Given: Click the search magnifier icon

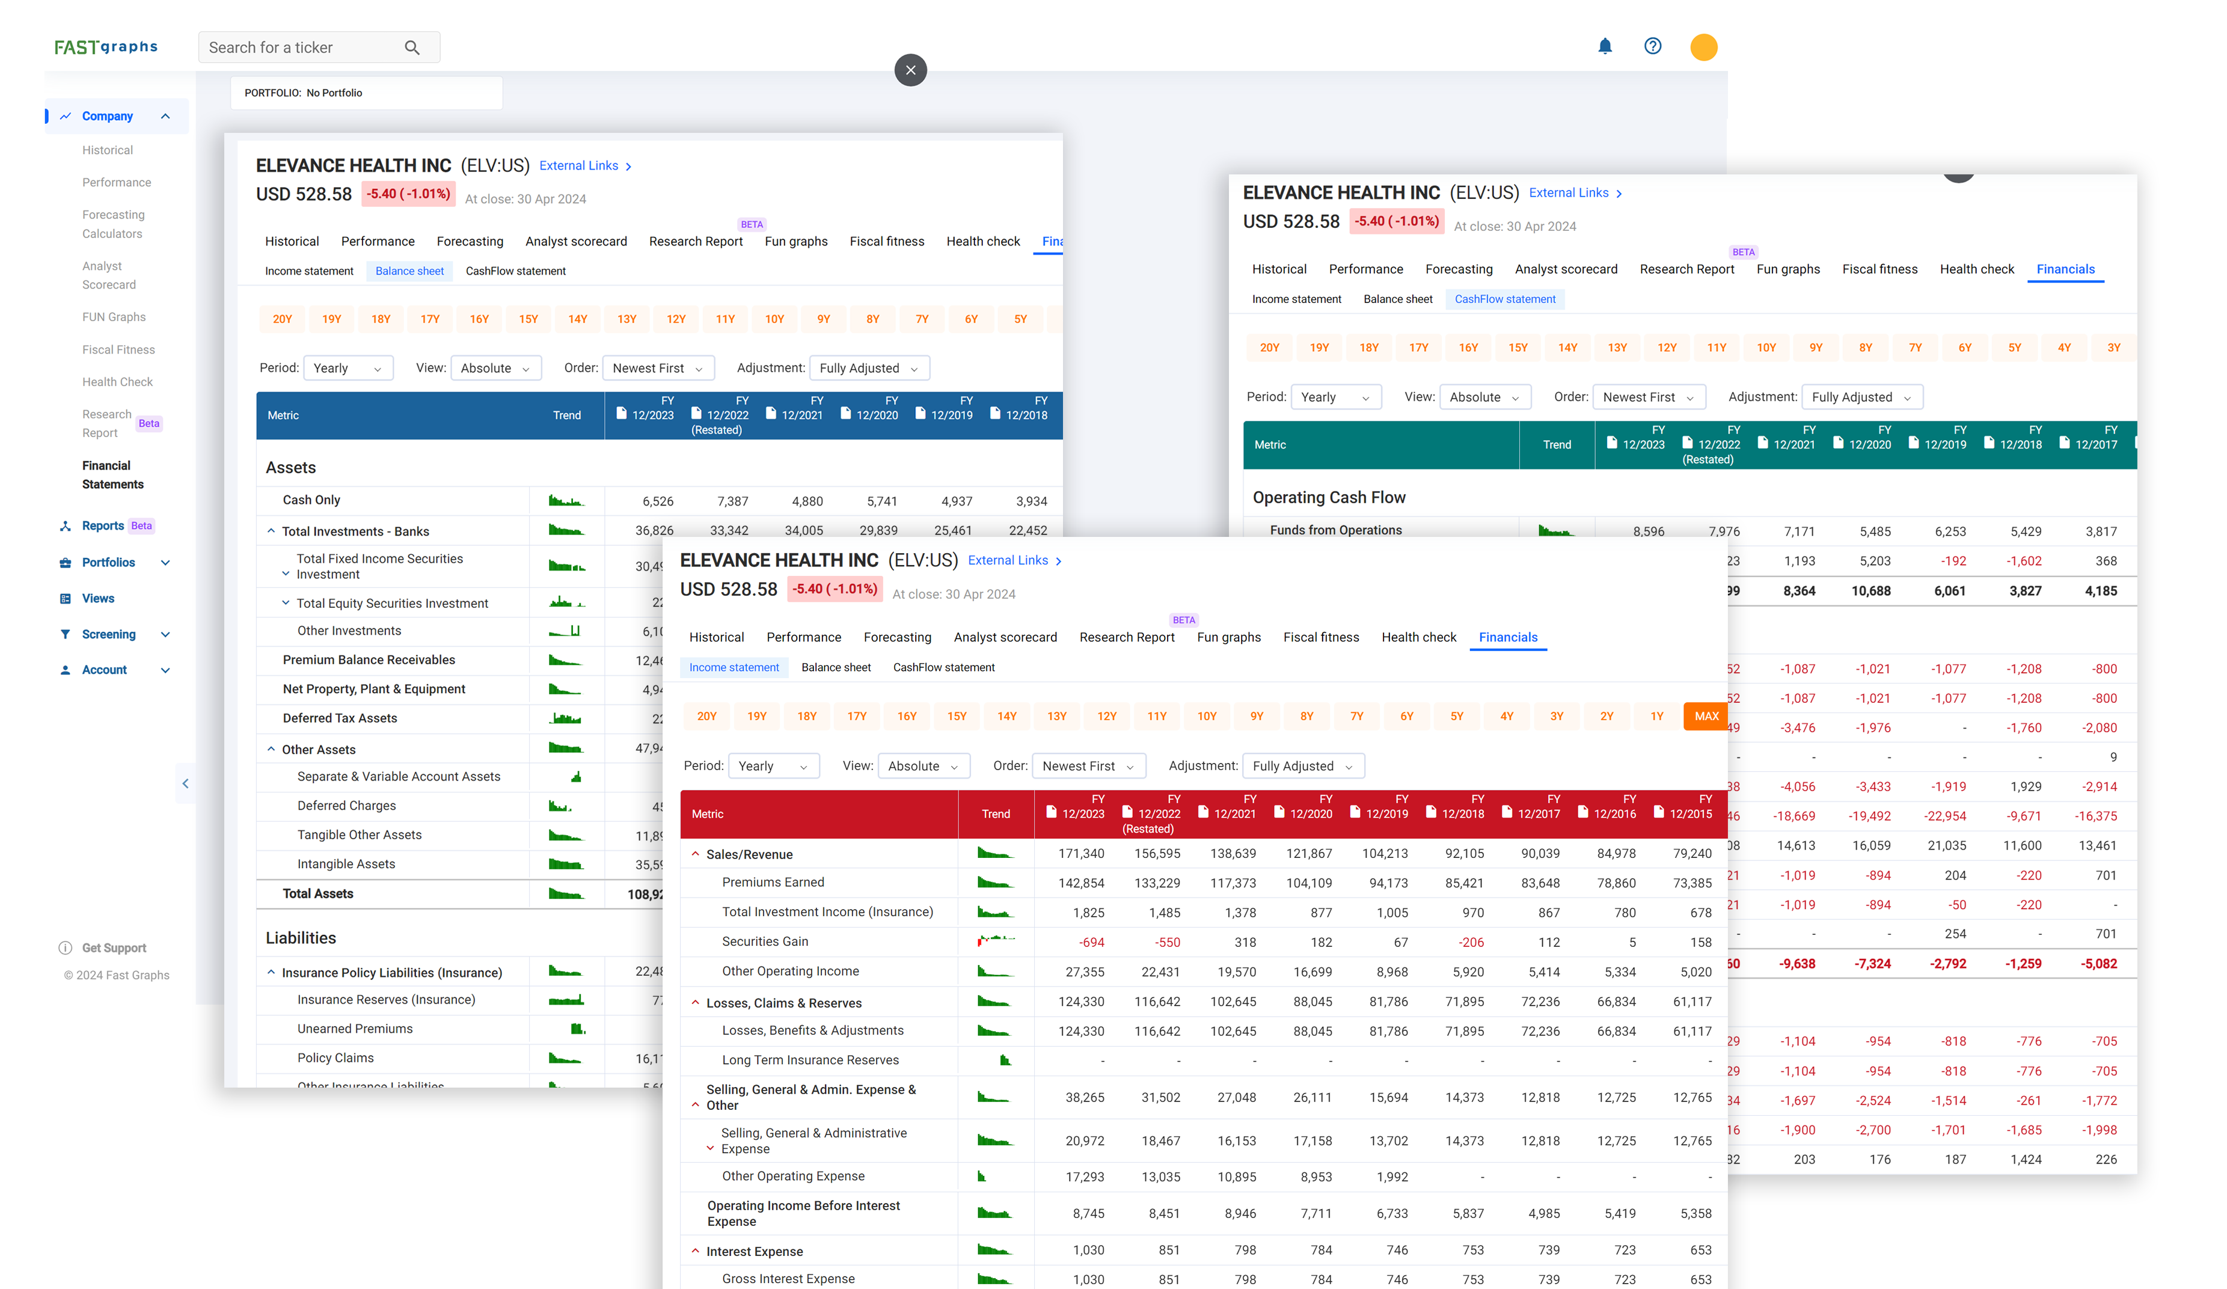Looking at the screenshot, I should 412,47.
